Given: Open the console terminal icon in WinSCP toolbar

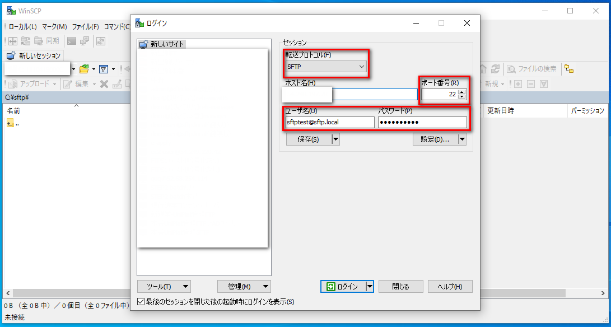Looking at the screenshot, I should coord(71,40).
